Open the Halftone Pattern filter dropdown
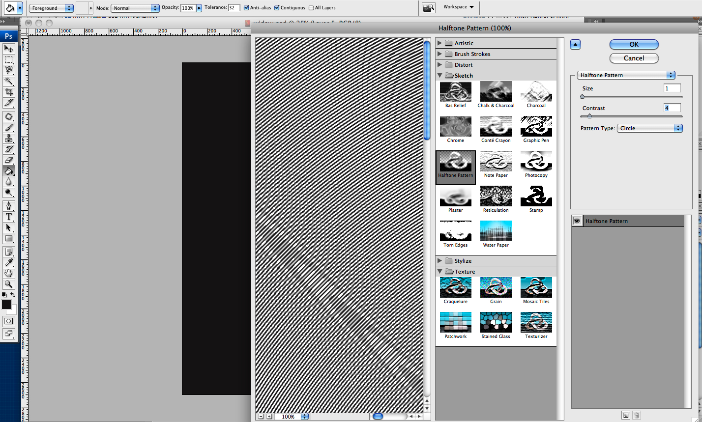Viewport: 702px width, 422px height. click(626, 75)
